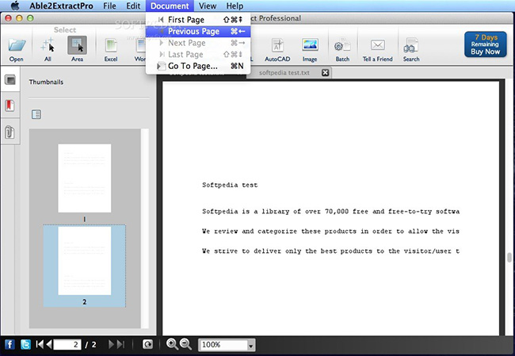Jump to first page using bottom bar arrow
The height and width of the screenshot is (356, 515).
pyautogui.click(x=38, y=344)
